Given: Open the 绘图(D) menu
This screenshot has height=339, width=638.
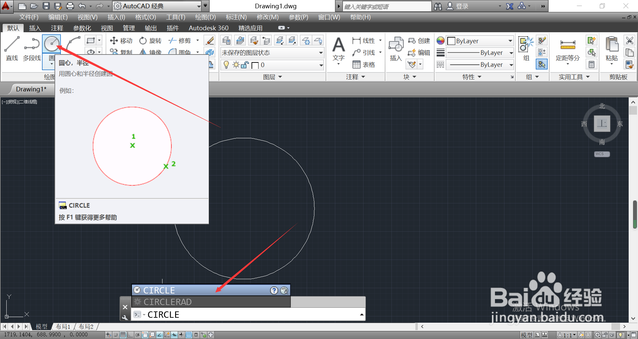Looking at the screenshot, I should coord(205,17).
